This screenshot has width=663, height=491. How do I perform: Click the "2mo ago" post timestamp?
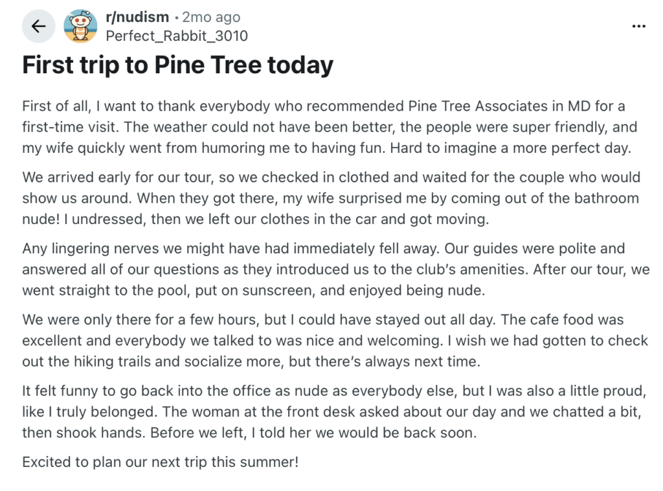click(211, 17)
